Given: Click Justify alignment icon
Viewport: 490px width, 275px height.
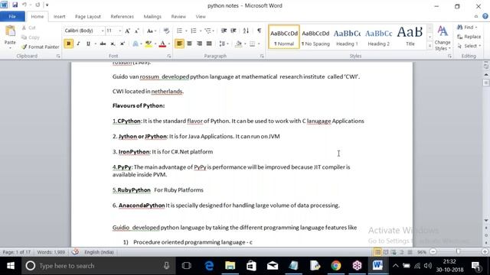Looking at the screenshot, I should coord(209,44).
